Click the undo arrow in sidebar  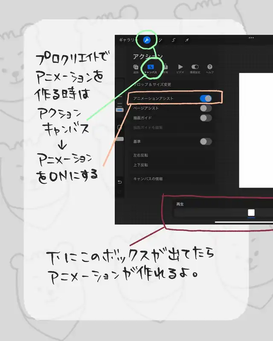tap(120, 182)
